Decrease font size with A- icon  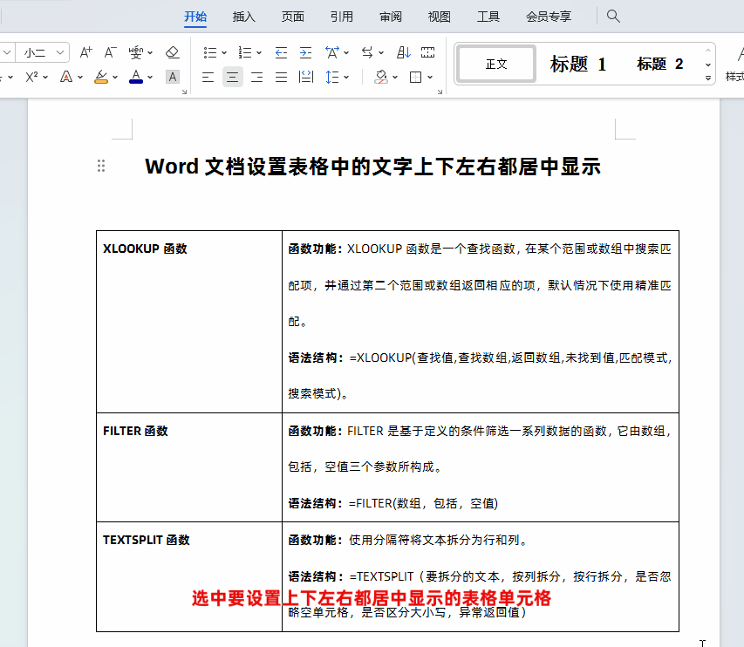pyautogui.click(x=110, y=52)
